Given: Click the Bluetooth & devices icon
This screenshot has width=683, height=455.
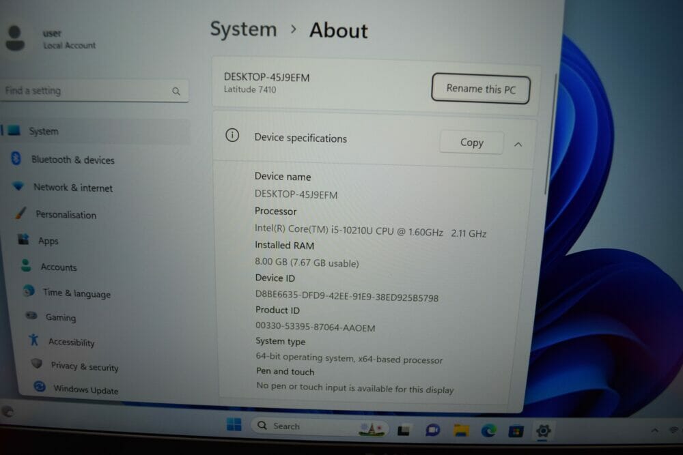Looking at the screenshot, I should (16, 158).
